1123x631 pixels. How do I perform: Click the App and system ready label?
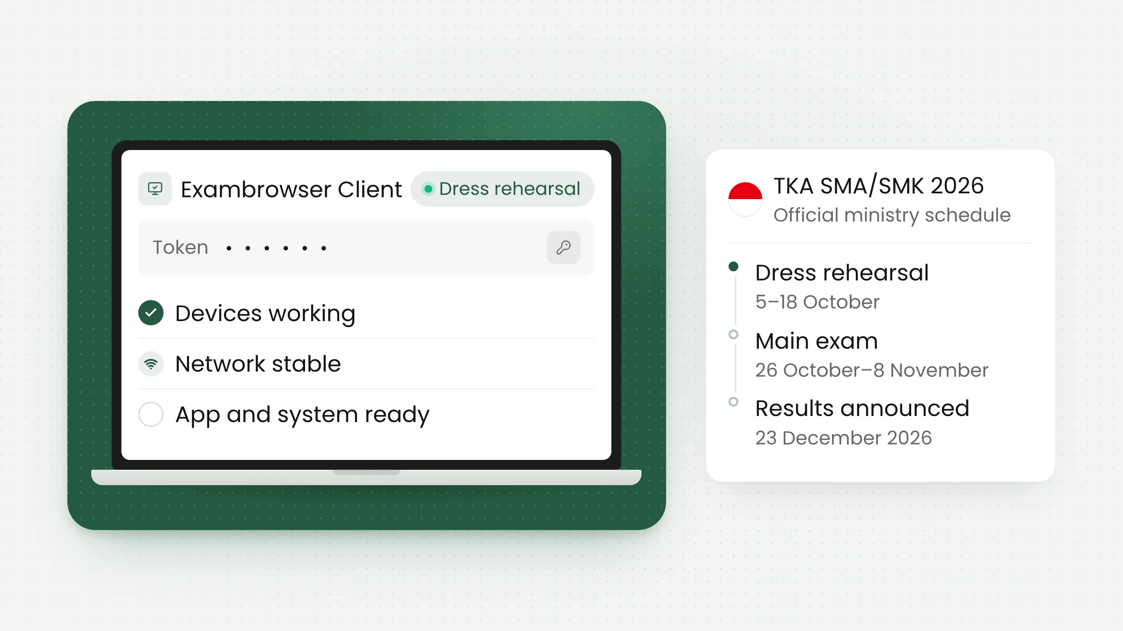coord(302,415)
